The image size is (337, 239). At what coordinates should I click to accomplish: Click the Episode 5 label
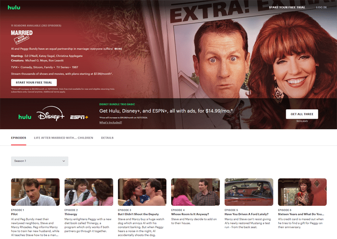click(x=231, y=210)
